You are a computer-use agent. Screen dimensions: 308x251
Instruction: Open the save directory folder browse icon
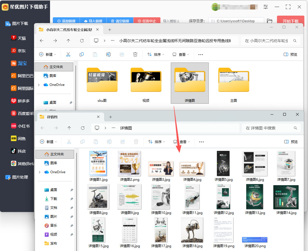coord(270,21)
